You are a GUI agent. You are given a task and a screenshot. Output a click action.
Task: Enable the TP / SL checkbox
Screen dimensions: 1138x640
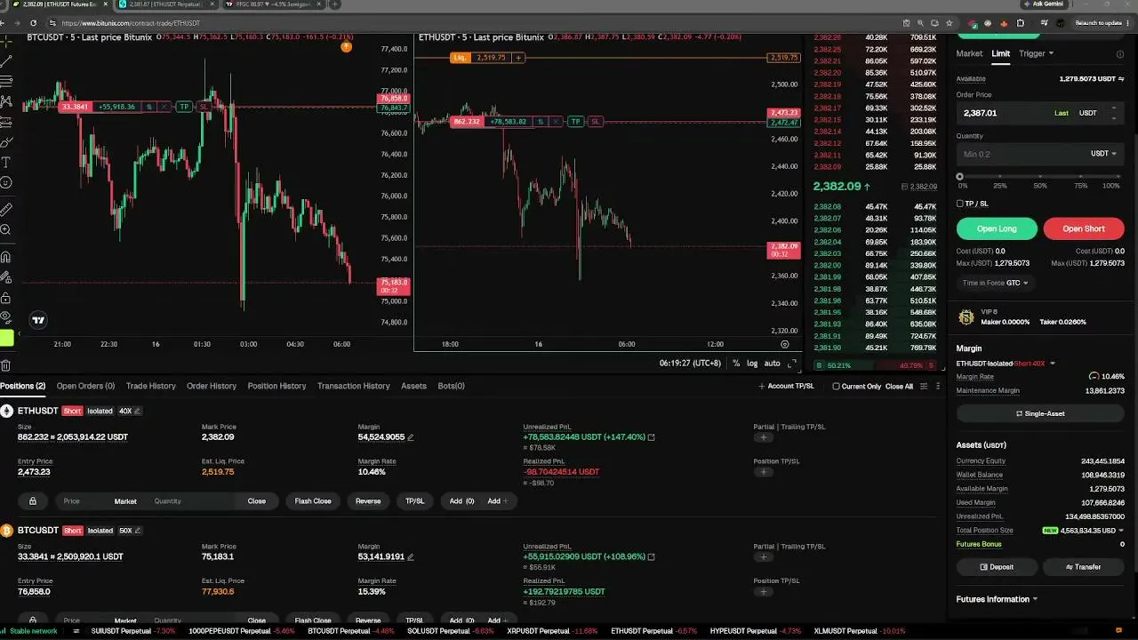tap(959, 204)
